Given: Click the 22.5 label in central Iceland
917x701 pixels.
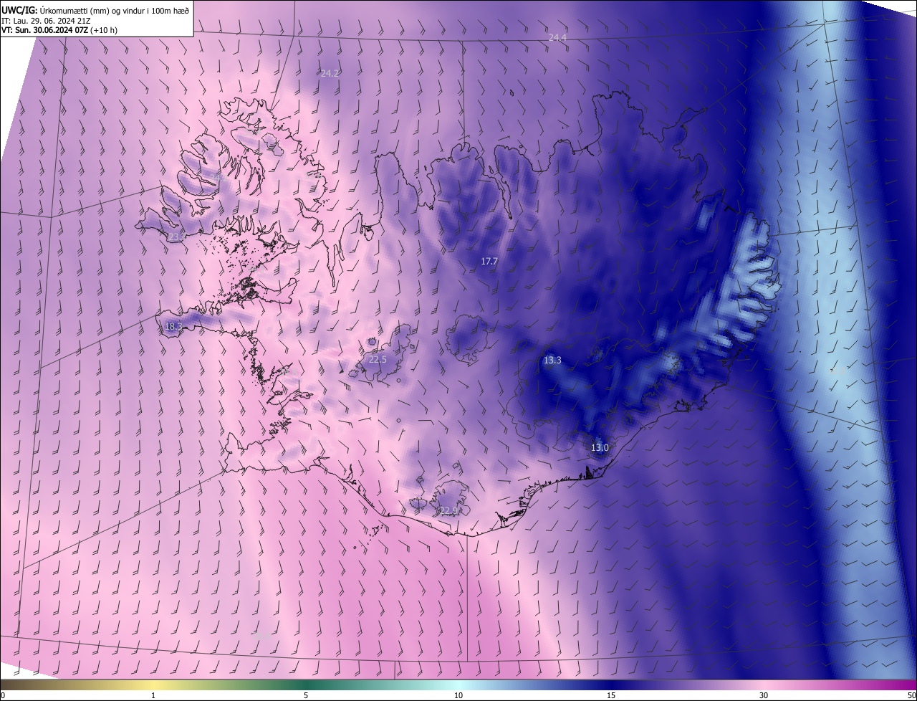Looking at the screenshot, I should click(x=378, y=360).
